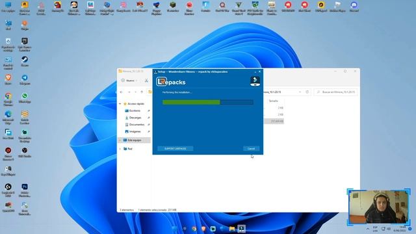The image size is (416, 234).
Task: Select Red in the navigation pane
Action: coord(128,149)
